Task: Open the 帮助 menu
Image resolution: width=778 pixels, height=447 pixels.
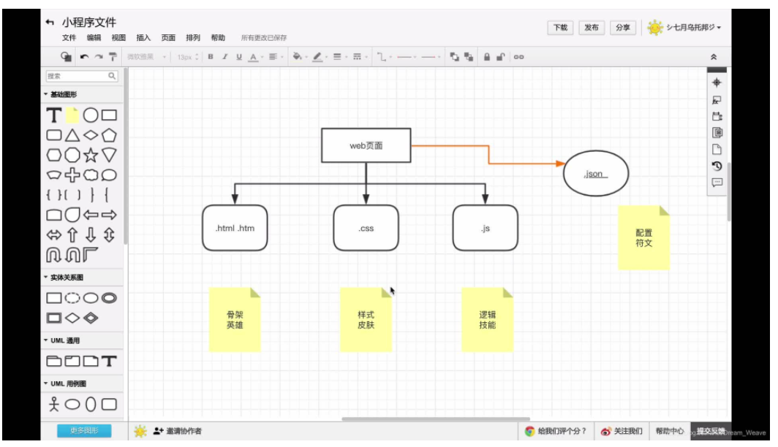Action: pos(218,38)
